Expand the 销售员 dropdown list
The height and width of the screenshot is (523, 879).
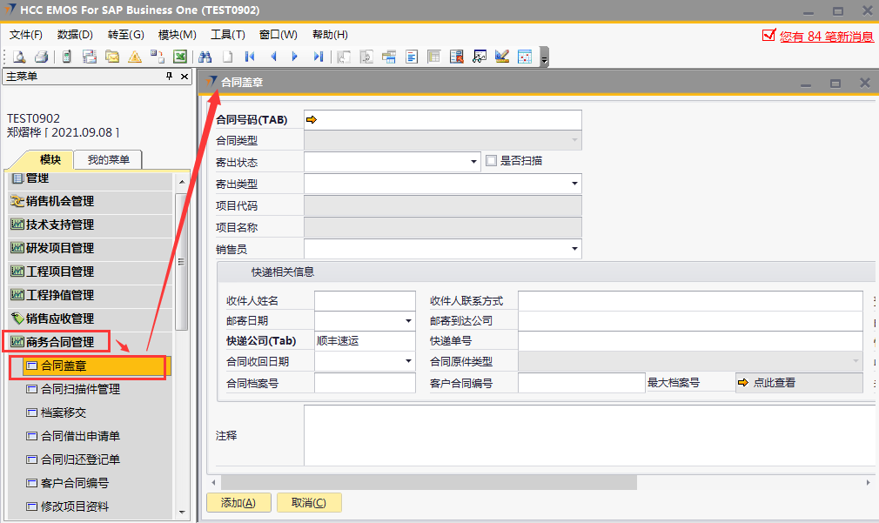[574, 250]
